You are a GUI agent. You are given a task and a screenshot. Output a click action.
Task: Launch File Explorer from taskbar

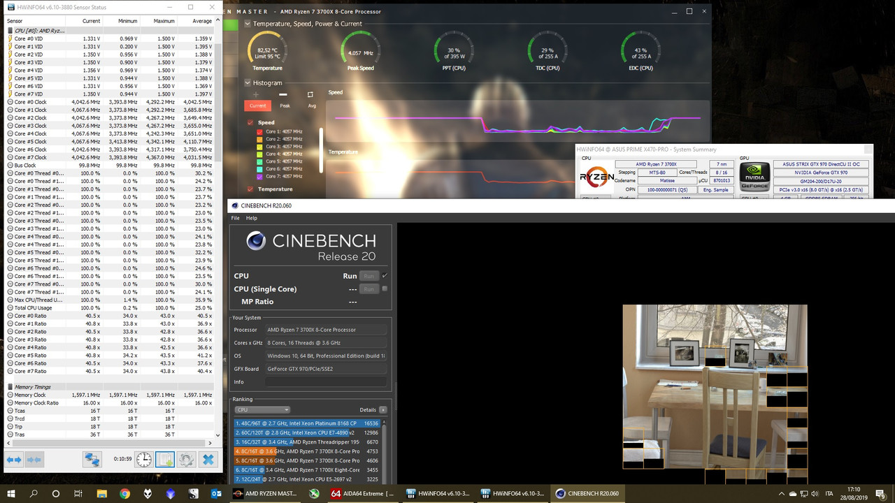click(x=102, y=493)
